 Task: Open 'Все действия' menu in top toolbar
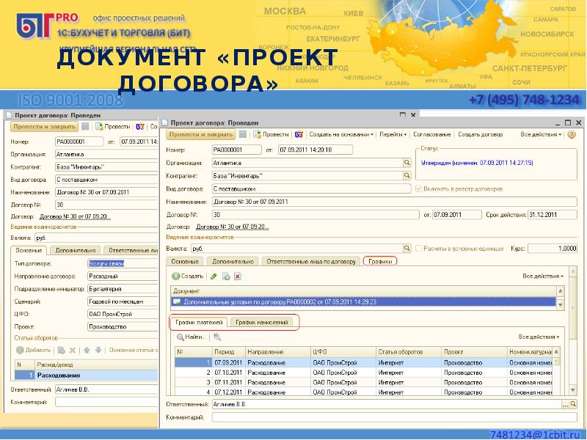[x=542, y=135]
